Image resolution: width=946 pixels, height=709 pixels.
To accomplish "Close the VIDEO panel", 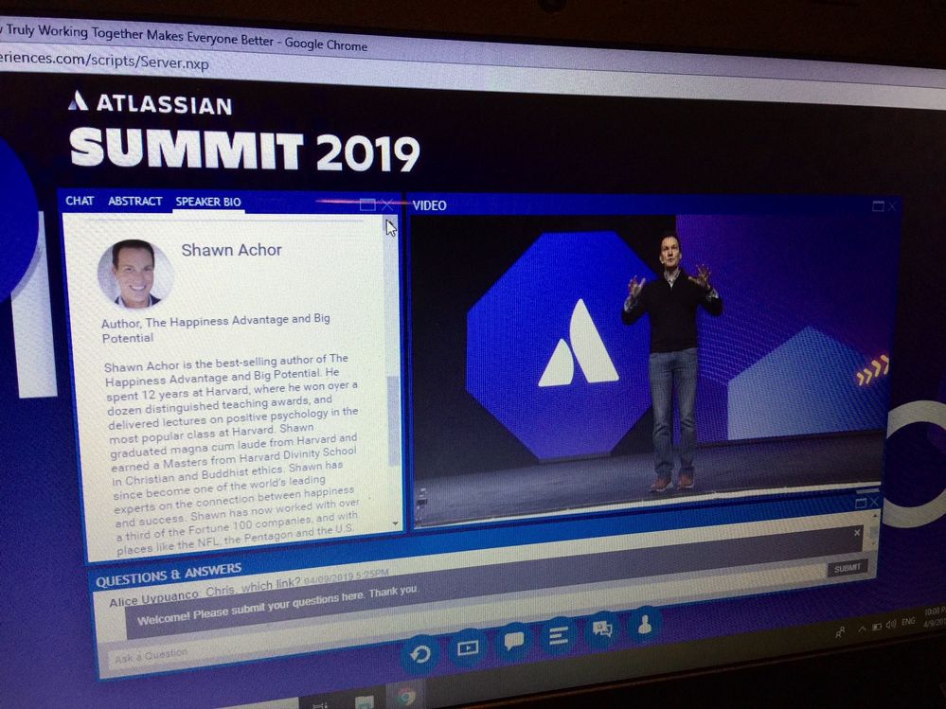I will coord(892,206).
